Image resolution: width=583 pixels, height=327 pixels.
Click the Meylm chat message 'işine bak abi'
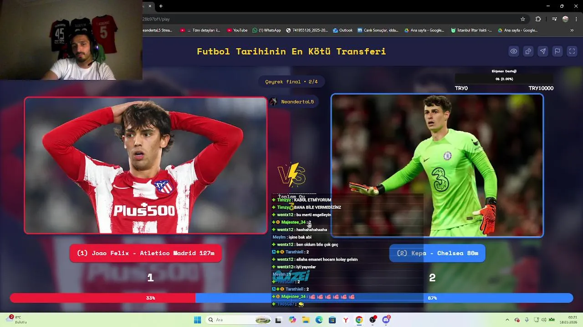point(292,237)
